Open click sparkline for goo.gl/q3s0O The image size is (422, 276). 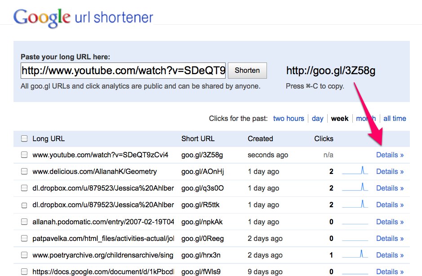[x=355, y=187]
